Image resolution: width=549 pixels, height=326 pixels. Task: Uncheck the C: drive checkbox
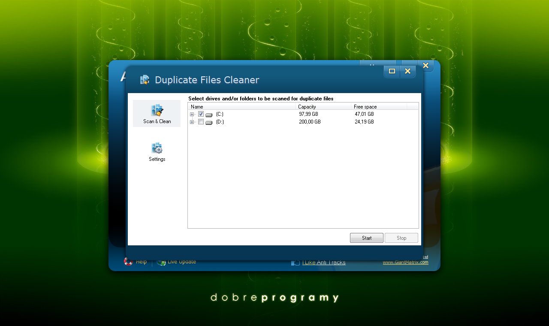(201, 114)
